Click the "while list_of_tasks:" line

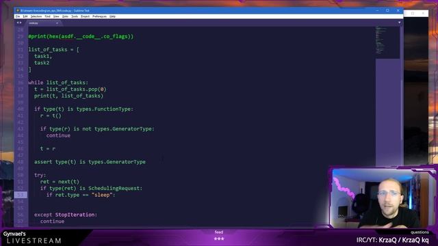(58, 83)
